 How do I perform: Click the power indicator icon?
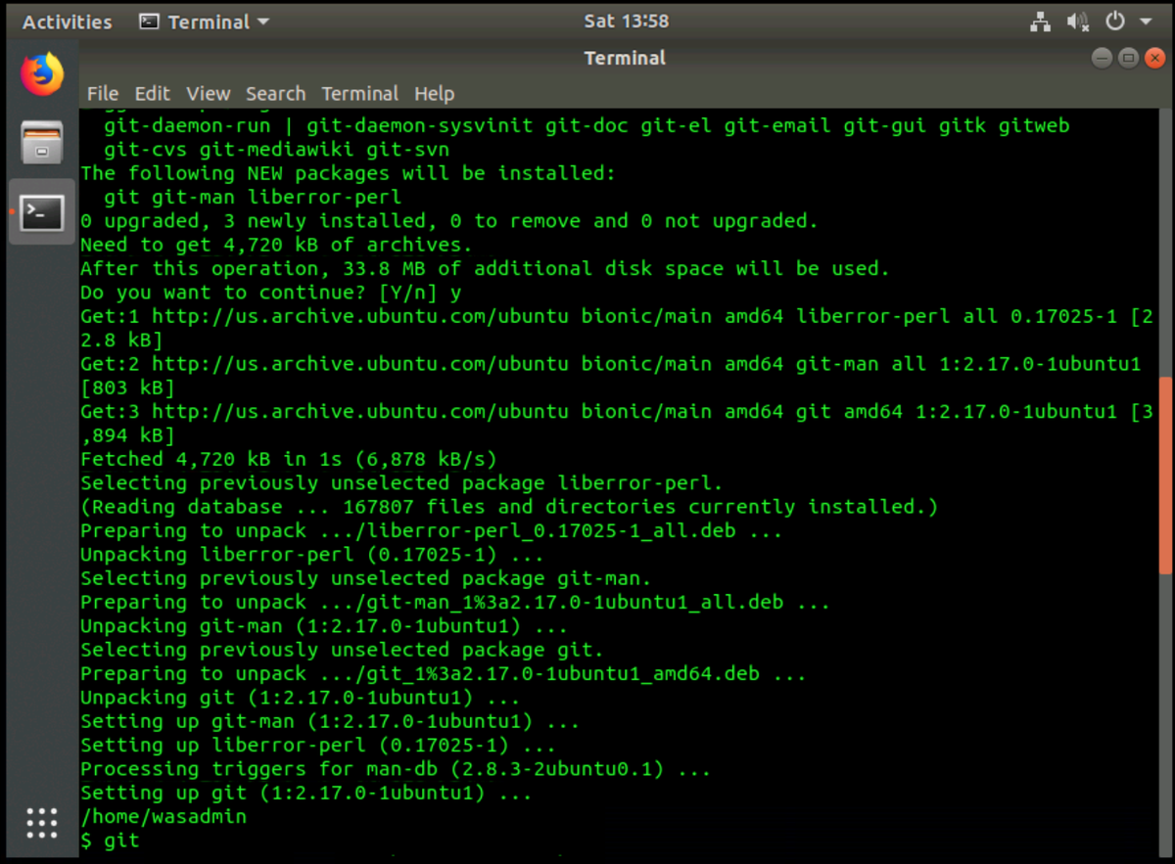click(1113, 21)
